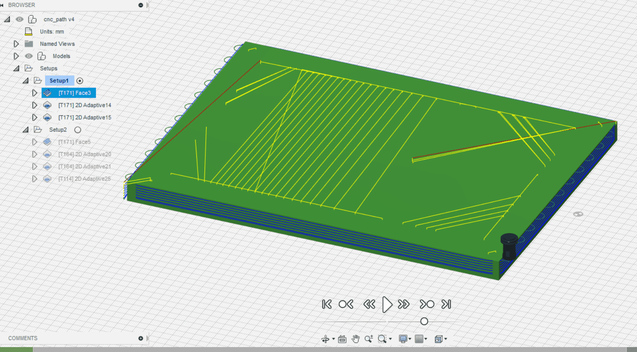
Task: Click the simulation progress slider handle
Action: [424, 321]
